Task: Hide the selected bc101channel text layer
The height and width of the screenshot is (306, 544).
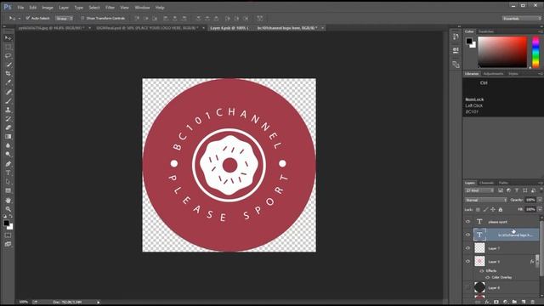Action: coord(467,235)
